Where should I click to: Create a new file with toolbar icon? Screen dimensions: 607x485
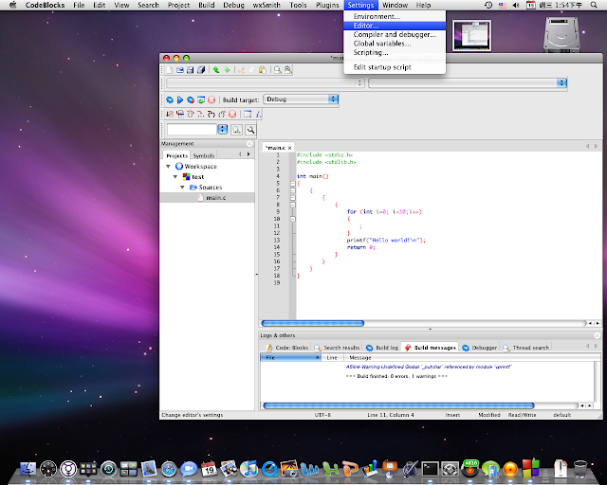170,69
